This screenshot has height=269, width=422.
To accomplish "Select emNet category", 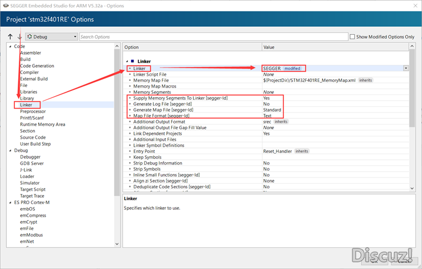I will [27, 241].
